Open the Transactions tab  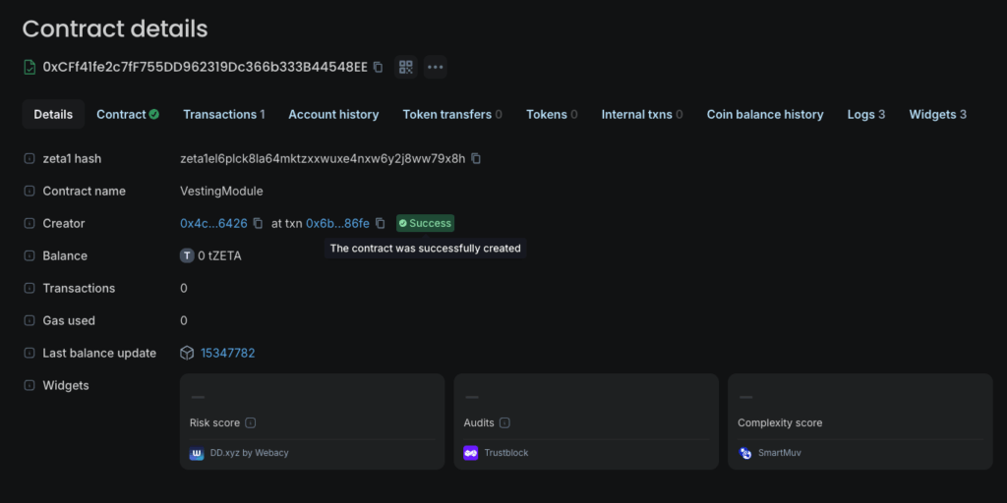click(223, 114)
